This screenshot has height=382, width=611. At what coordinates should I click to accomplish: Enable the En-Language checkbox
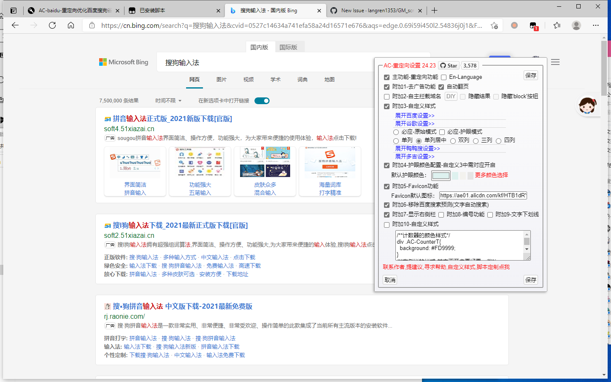[x=443, y=77]
